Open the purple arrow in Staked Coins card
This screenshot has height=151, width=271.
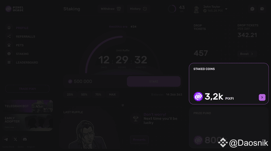(x=262, y=97)
